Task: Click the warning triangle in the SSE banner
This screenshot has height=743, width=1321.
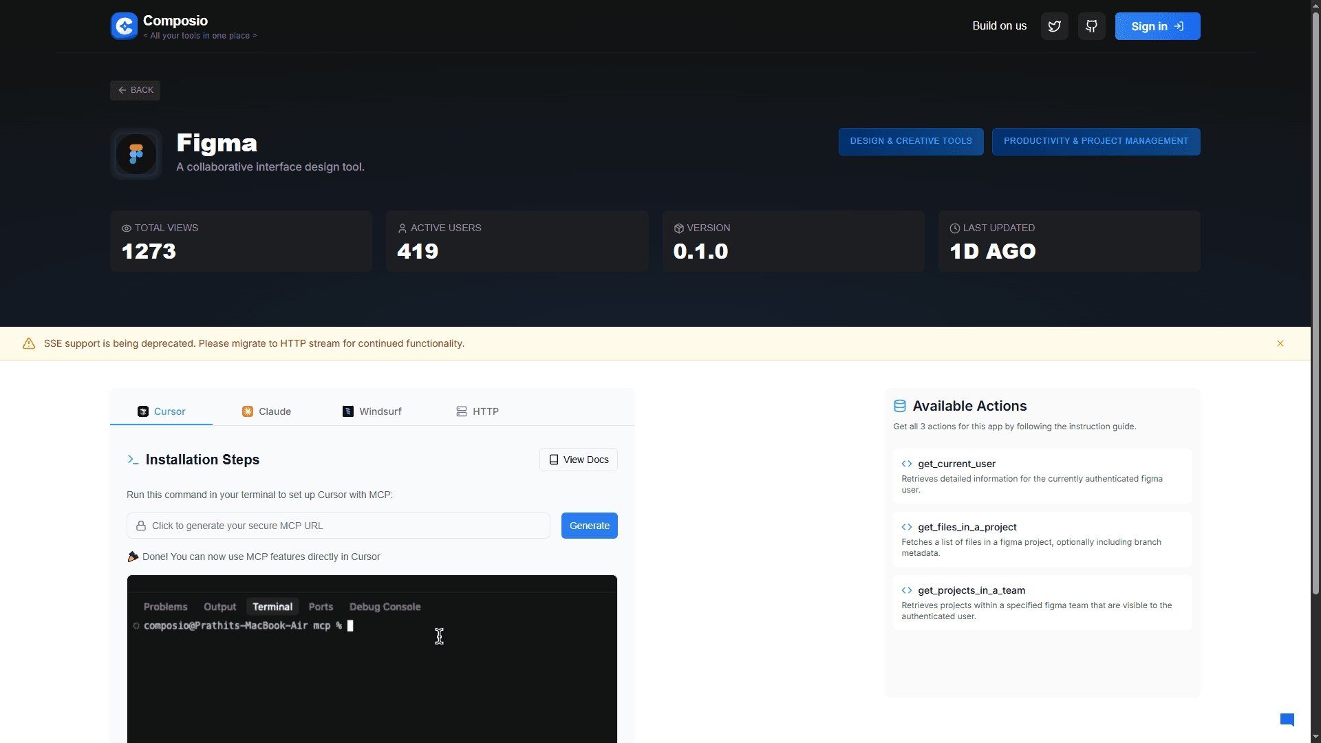Action: [x=28, y=343]
